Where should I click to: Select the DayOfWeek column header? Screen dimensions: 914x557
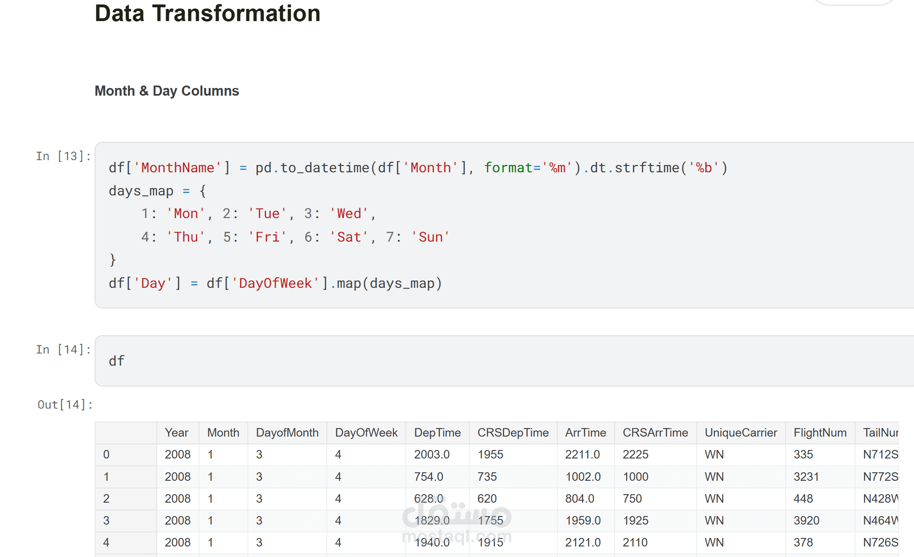(366, 433)
